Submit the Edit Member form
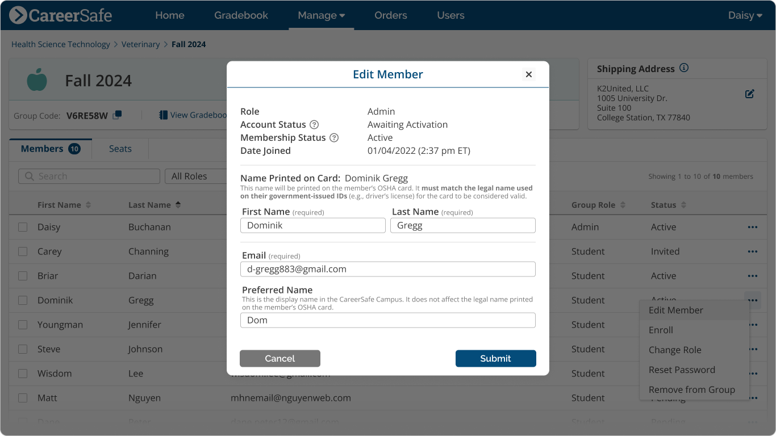 pyautogui.click(x=495, y=358)
